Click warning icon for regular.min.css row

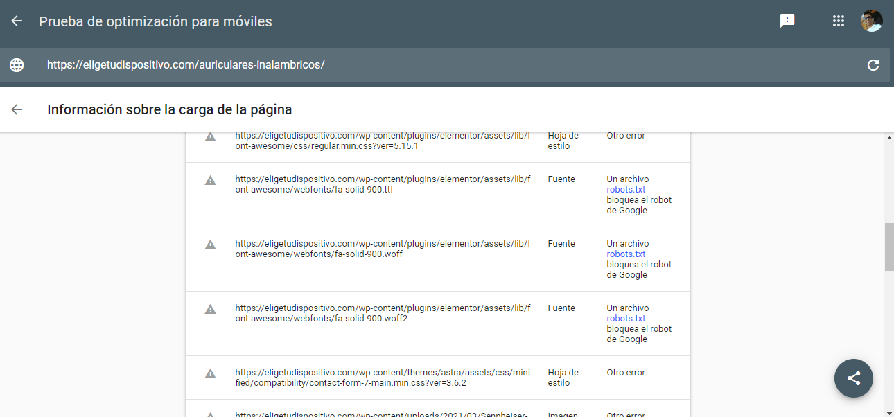(x=210, y=136)
